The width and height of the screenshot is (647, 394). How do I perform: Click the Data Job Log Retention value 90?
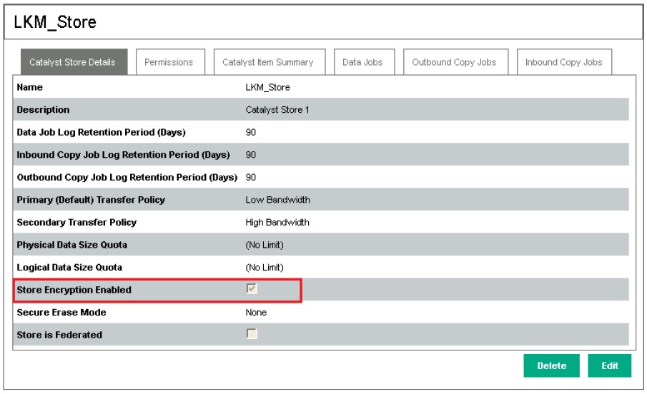[x=251, y=132]
